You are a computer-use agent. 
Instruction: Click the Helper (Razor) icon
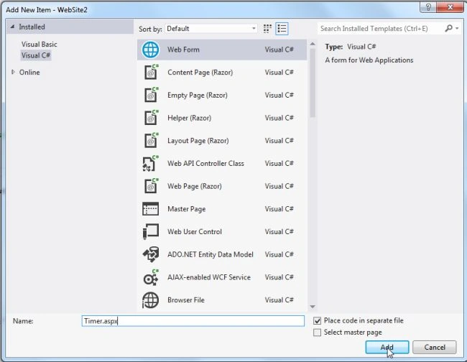pyautogui.click(x=151, y=118)
